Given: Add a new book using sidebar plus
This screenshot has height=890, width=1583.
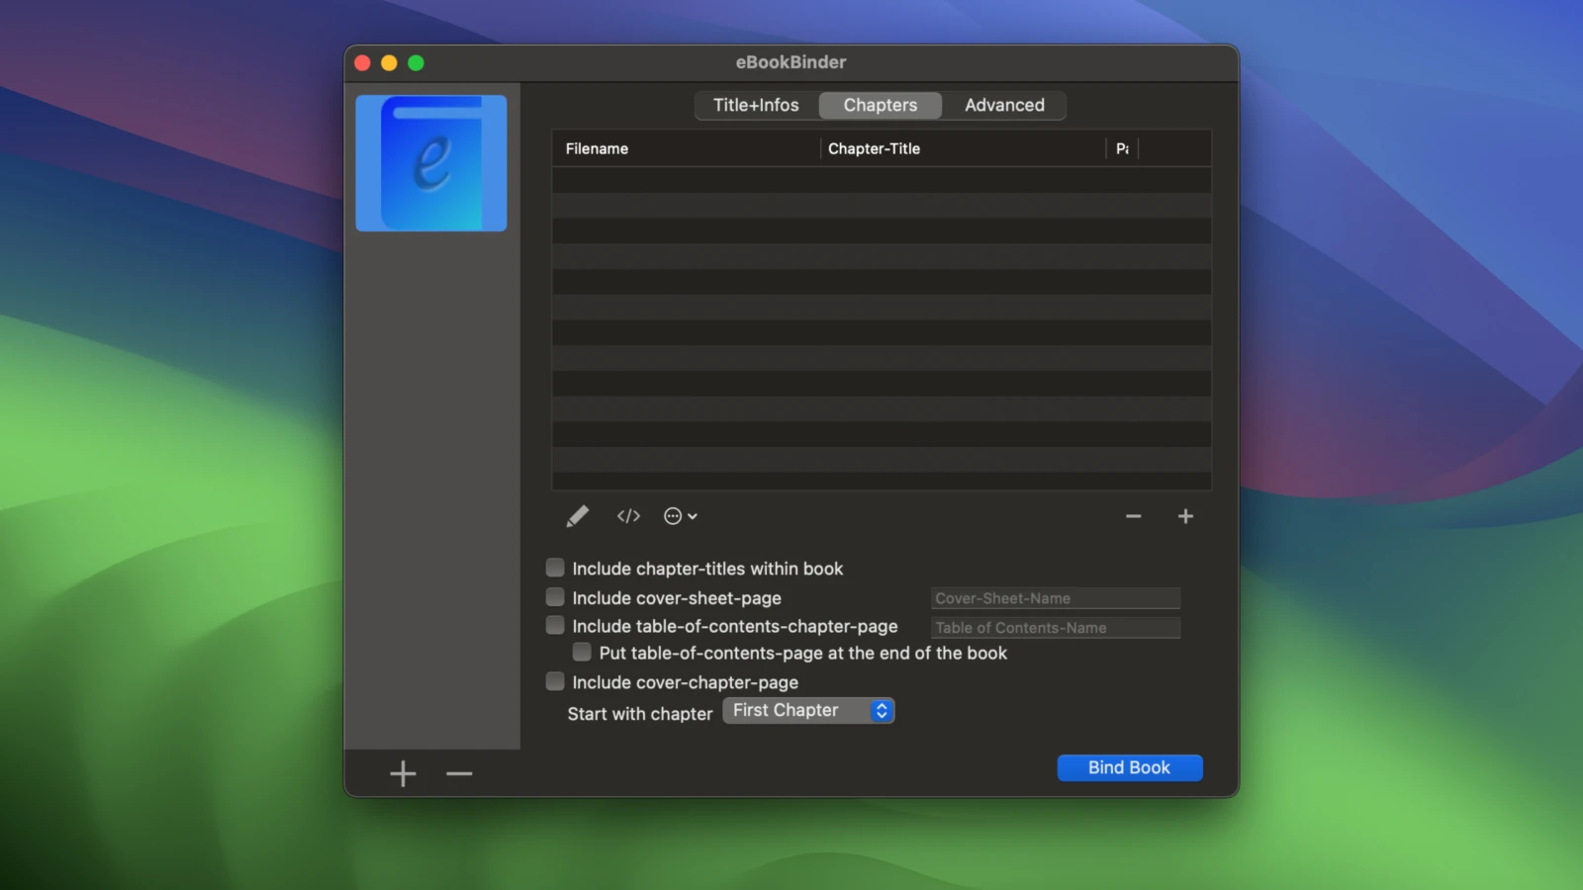Looking at the screenshot, I should [x=403, y=773].
